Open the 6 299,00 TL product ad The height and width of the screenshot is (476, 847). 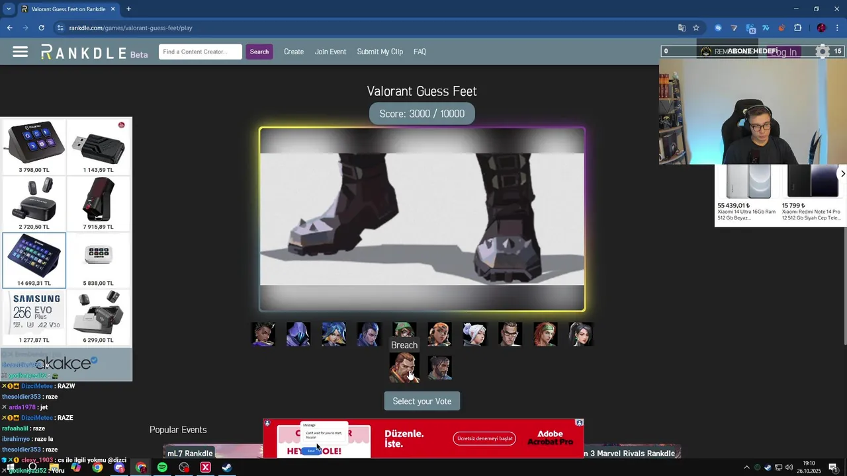click(98, 317)
